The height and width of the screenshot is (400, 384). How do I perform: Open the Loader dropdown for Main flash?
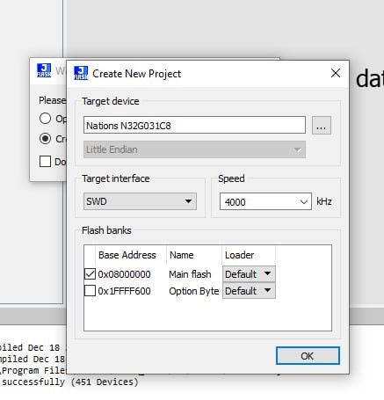pyautogui.click(x=249, y=274)
